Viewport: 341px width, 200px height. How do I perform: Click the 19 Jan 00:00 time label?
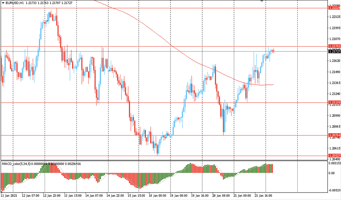[x=179, y=196]
